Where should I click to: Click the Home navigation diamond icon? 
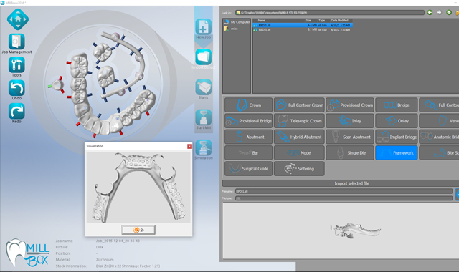pyautogui.click(x=18, y=19)
